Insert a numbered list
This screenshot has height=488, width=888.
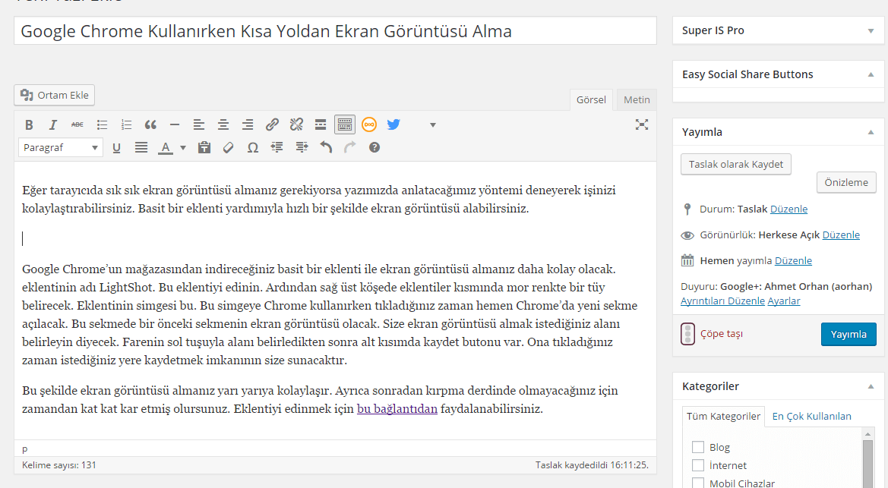coord(126,124)
